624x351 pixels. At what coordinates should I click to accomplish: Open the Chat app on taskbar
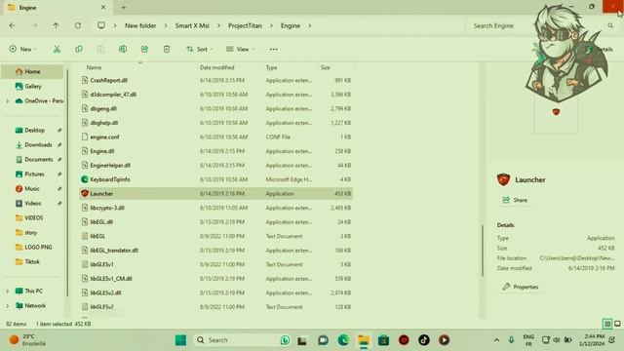[x=323, y=340]
